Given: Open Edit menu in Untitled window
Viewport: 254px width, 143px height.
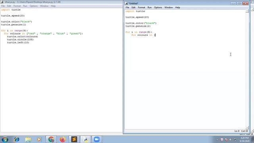Looking at the screenshot, I should pyautogui.click(x=133, y=8).
